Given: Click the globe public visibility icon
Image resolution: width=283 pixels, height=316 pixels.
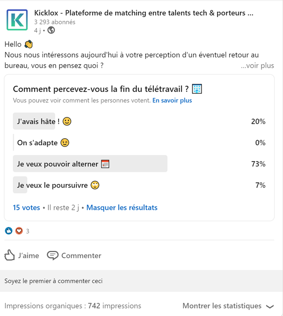Looking at the screenshot, I should click(51, 30).
